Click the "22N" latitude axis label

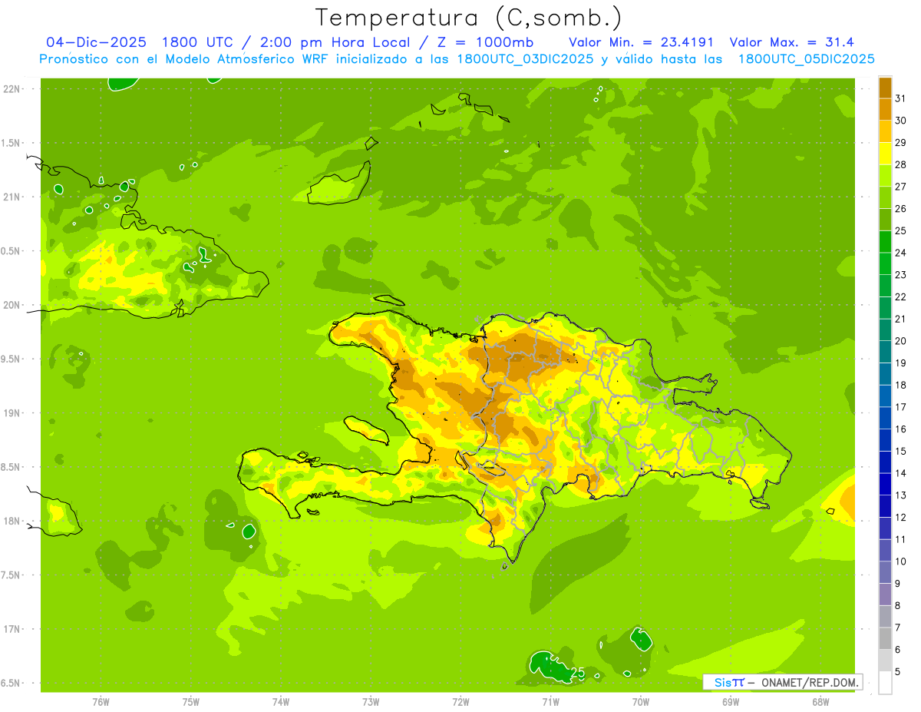[12, 88]
